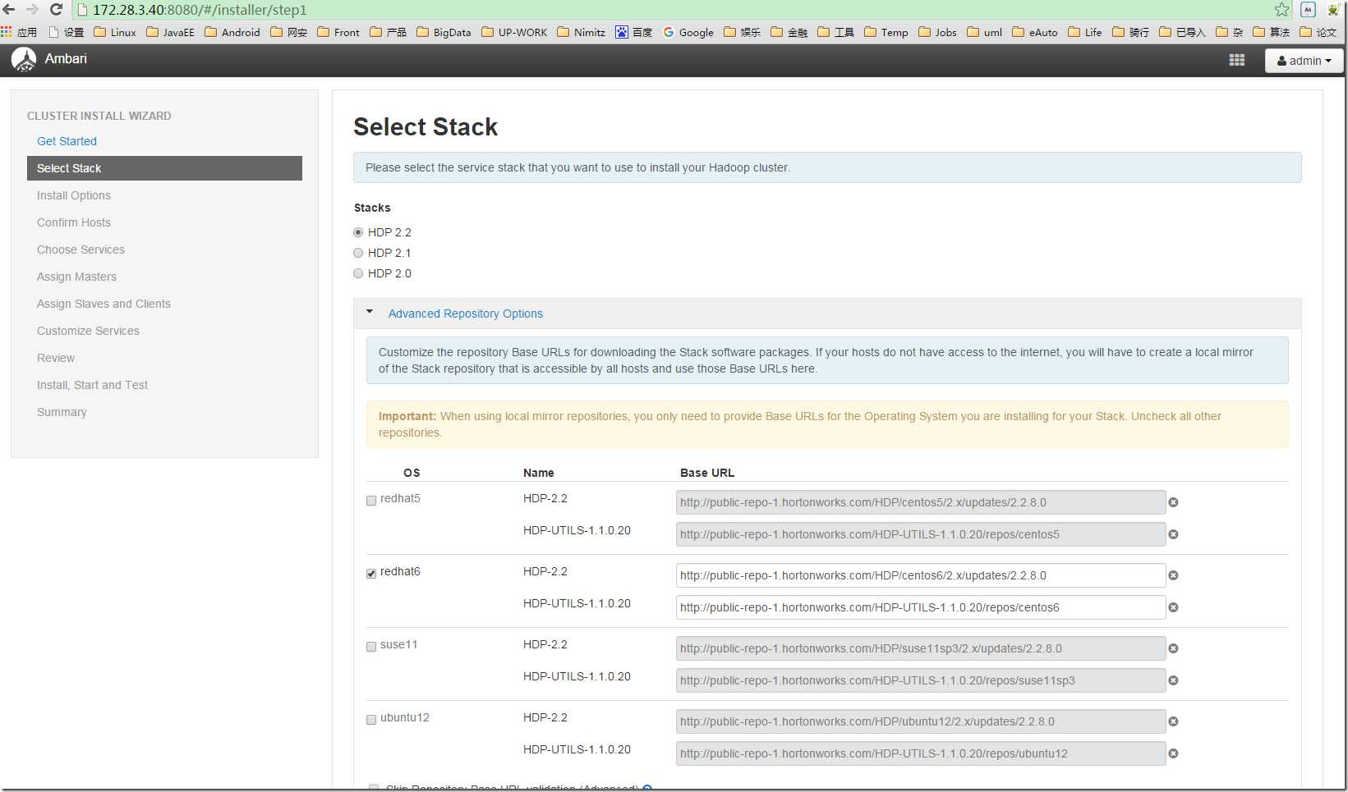The width and height of the screenshot is (1348, 792).
Task: Click the ubuntu12 HDP-UTILS Base URL field
Action: tap(920, 753)
